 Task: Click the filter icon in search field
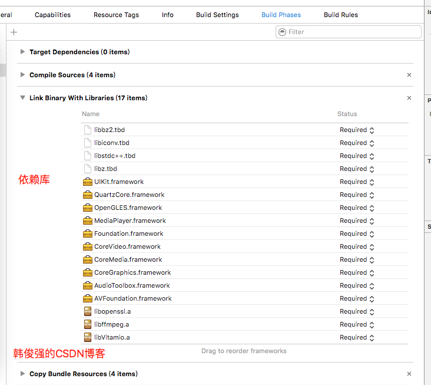point(282,32)
